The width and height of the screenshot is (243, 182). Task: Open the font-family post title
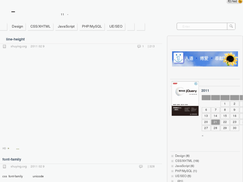[x=12, y=159]
